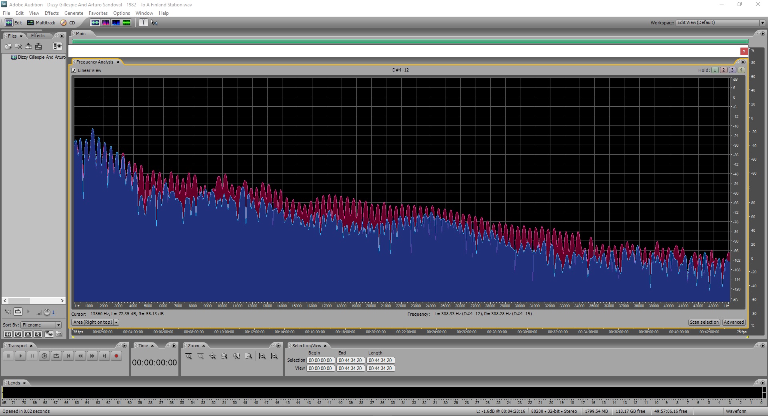Screen dimensions: 768x416
Task: Click Hold button 2
Action: (x=724, y=70)
